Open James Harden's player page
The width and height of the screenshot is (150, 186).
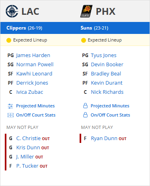click(33, 55)
